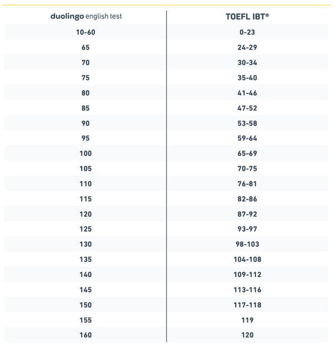This screenshot has height=345, width=335.
Task: Select the Duolingo score 75 cell
Action: [x=85, y=78]
